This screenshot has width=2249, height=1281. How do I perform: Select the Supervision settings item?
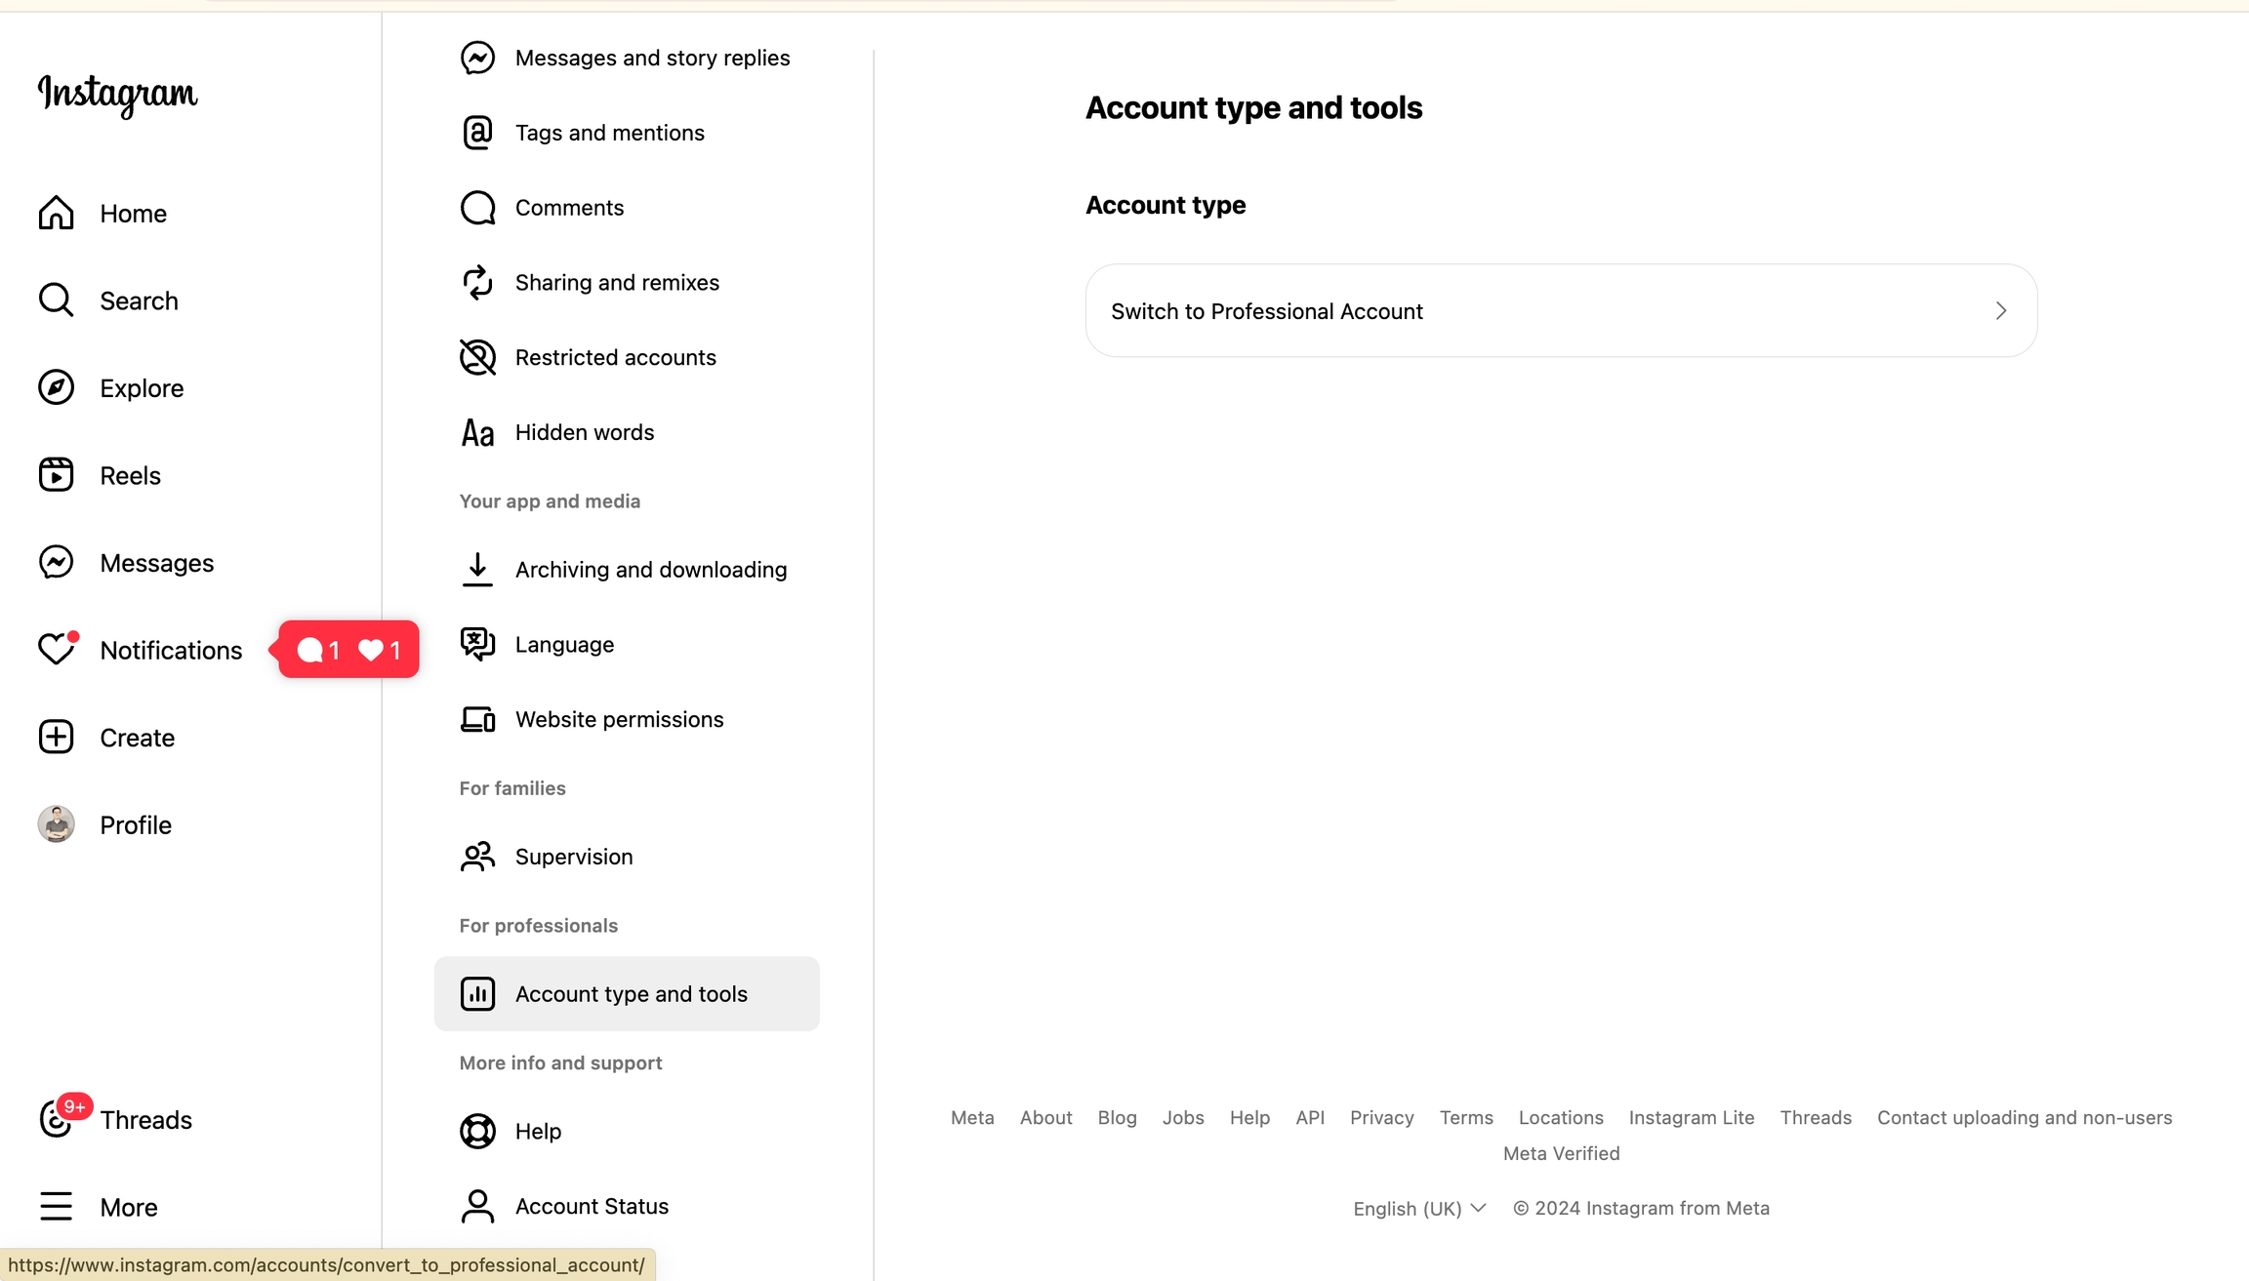(x=573, y=857)
